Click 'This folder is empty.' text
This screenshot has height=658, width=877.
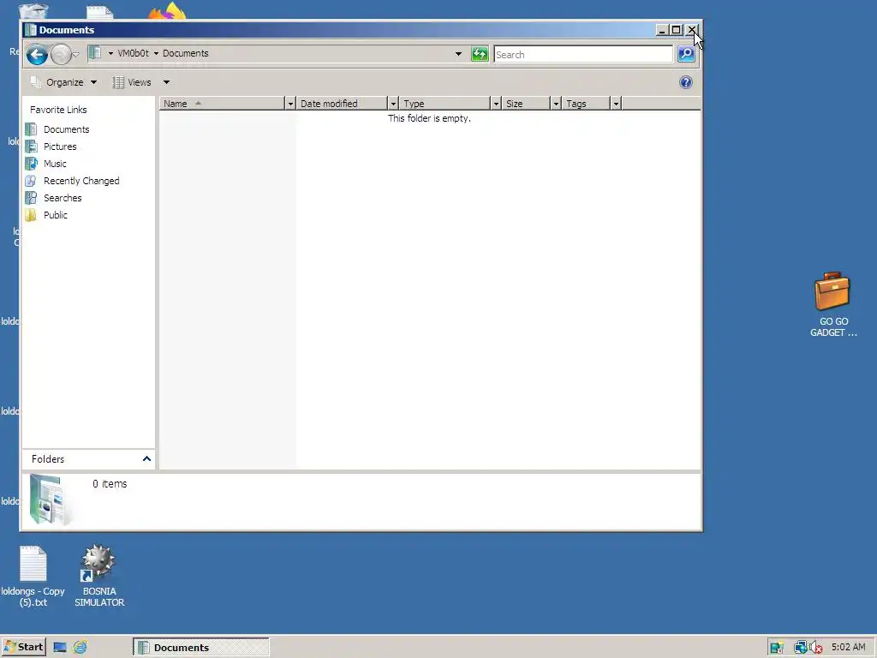click(430, 118)
